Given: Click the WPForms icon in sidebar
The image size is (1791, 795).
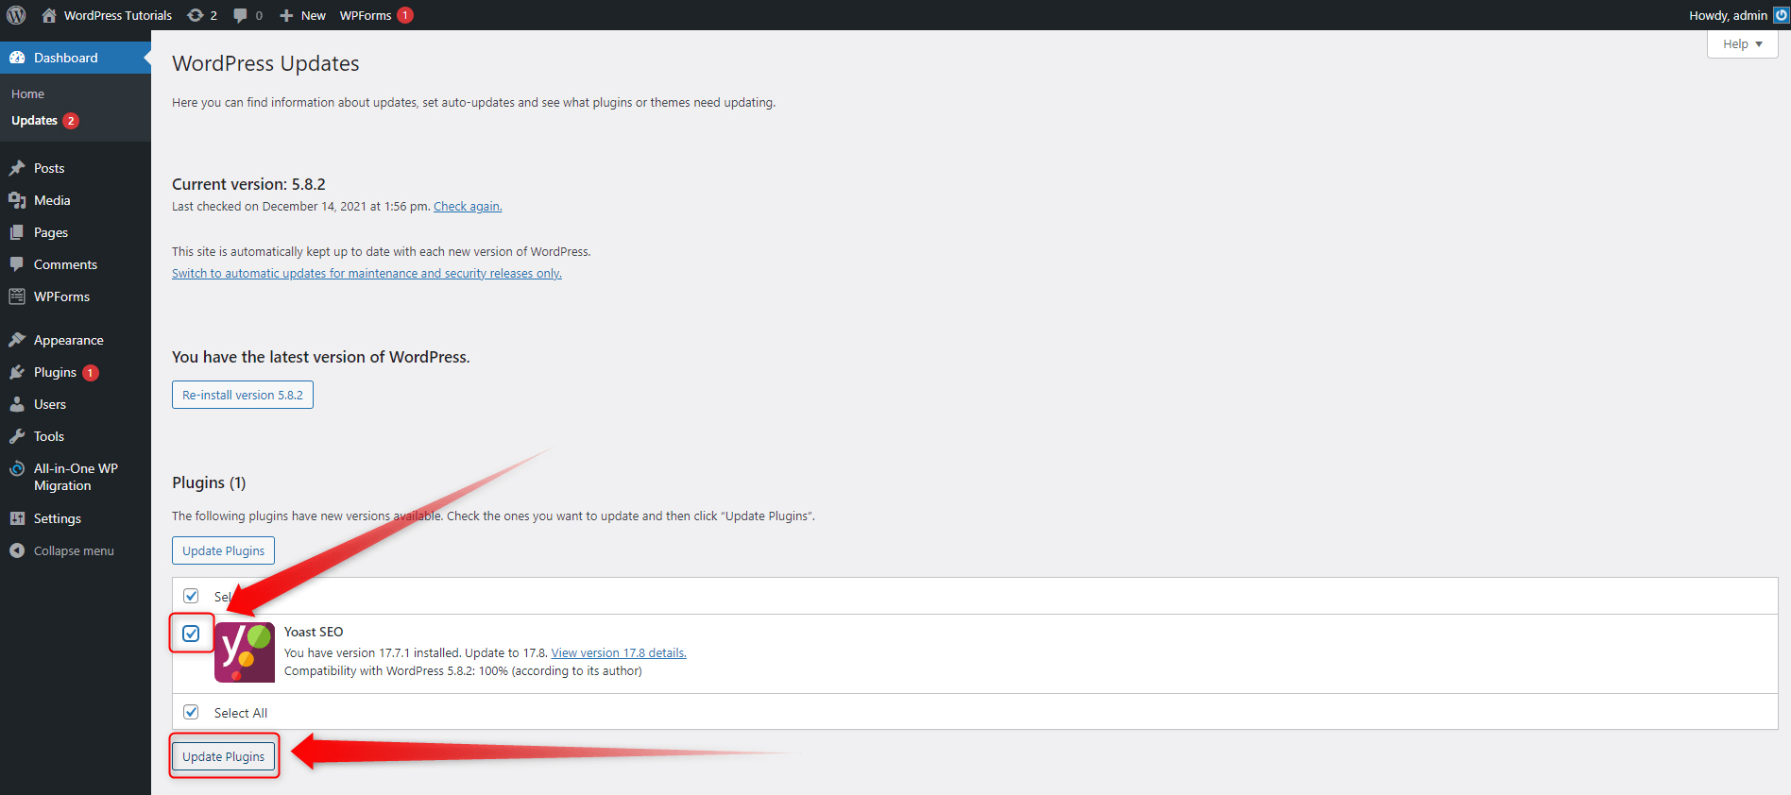Looking at the screenshot, I should (x=17, y=296).
